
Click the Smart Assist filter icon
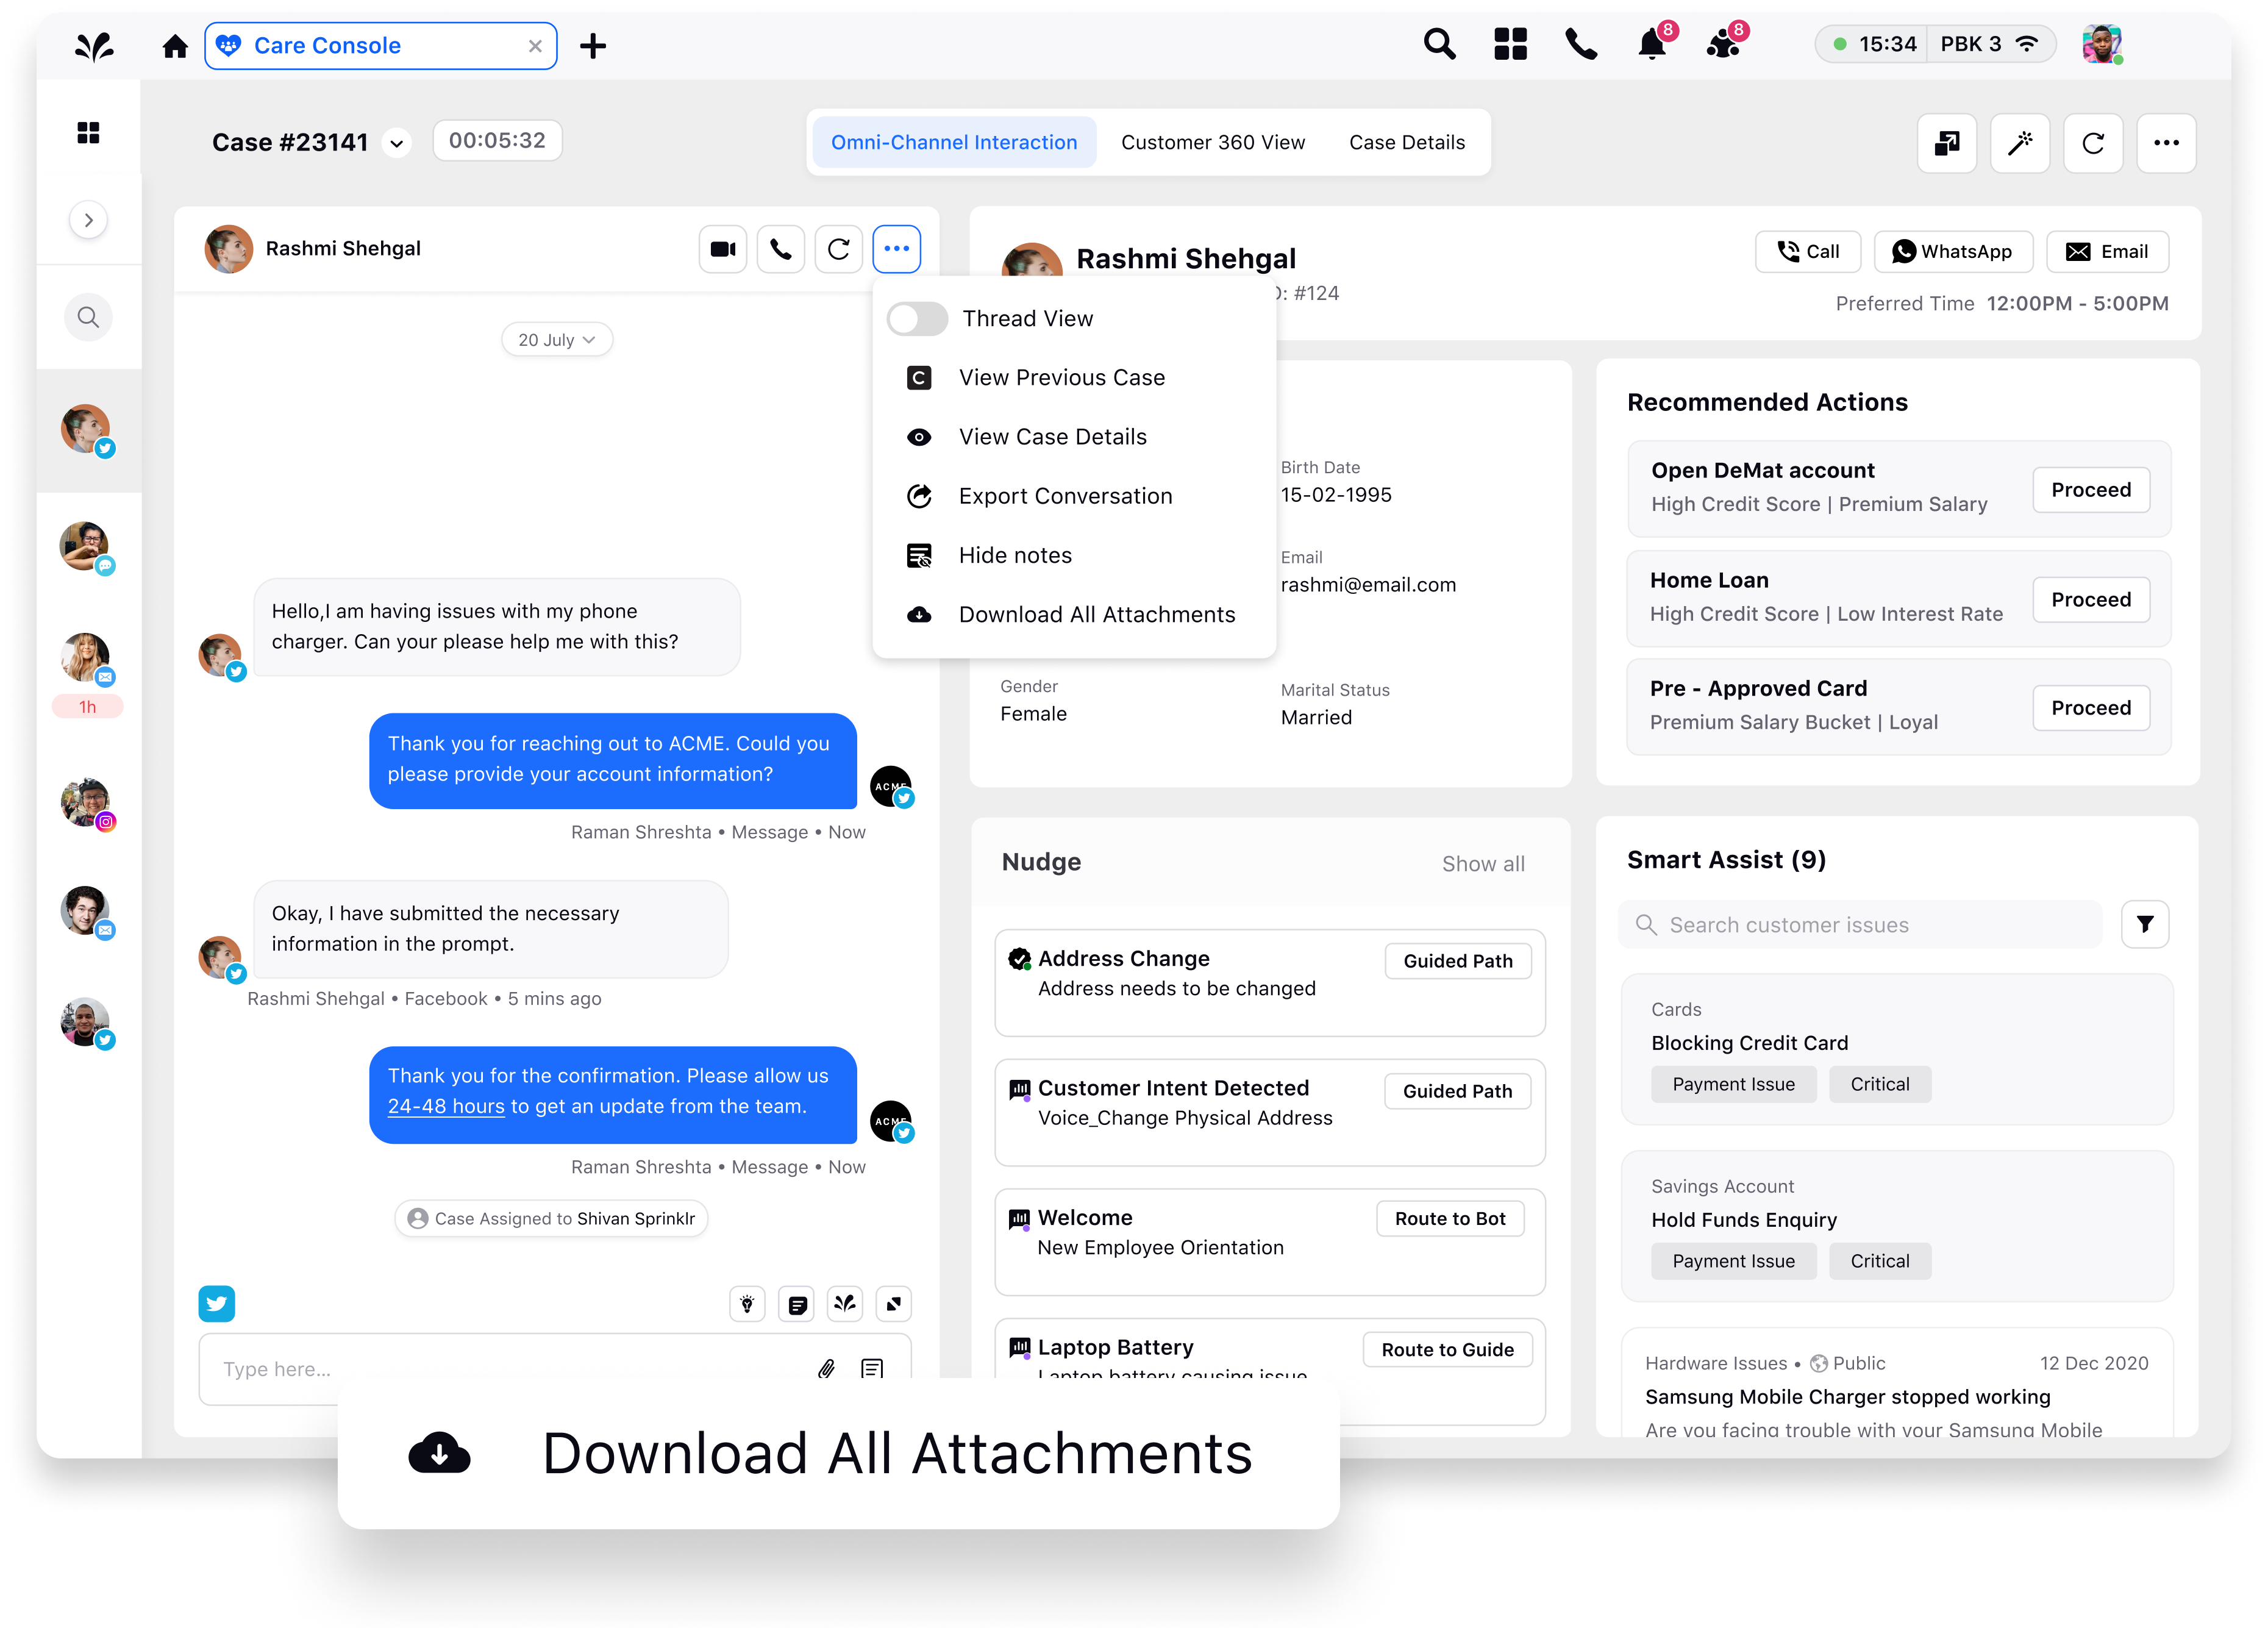pyautogui.click(x=2144, y=924)
